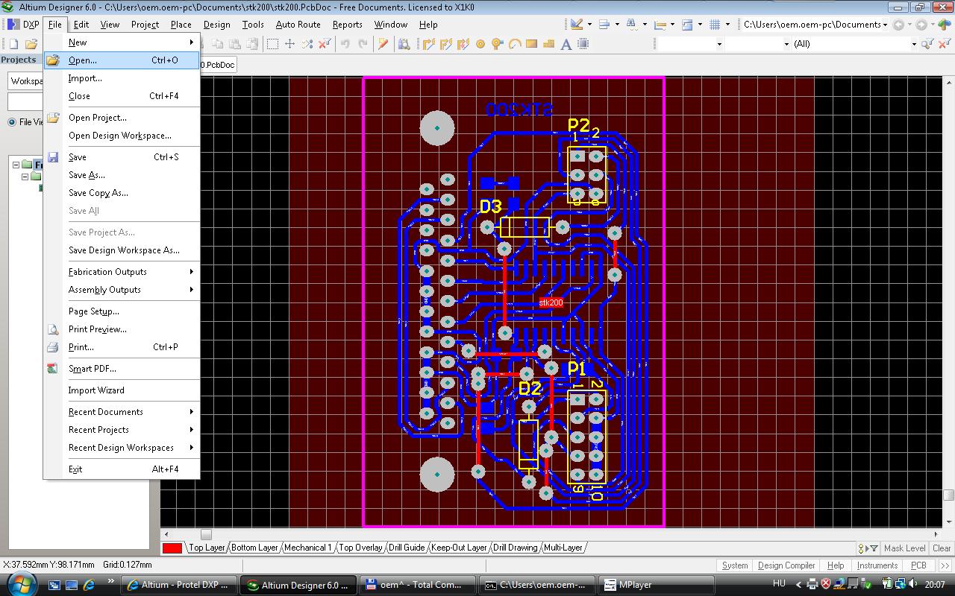Click the clear filter icon at toolbar end
The height and width of the screenshot is (596, 955).
click(943, 44)
